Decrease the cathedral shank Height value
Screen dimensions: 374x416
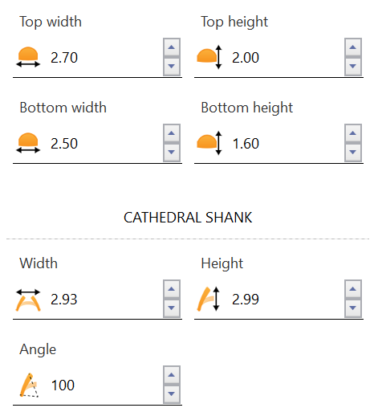353,308
